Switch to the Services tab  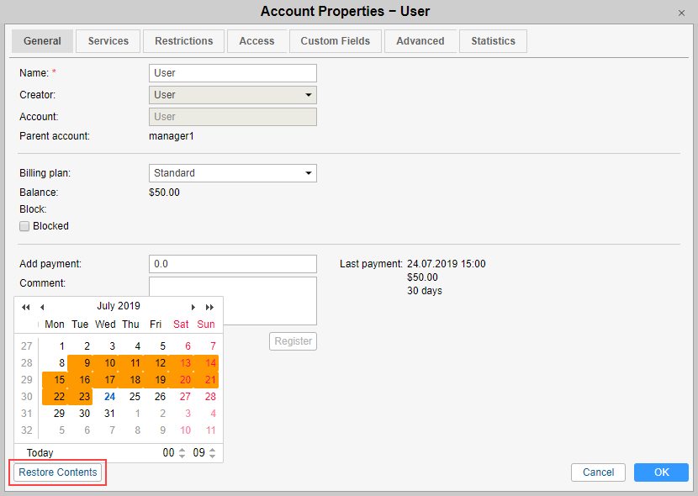coord(108,41)
